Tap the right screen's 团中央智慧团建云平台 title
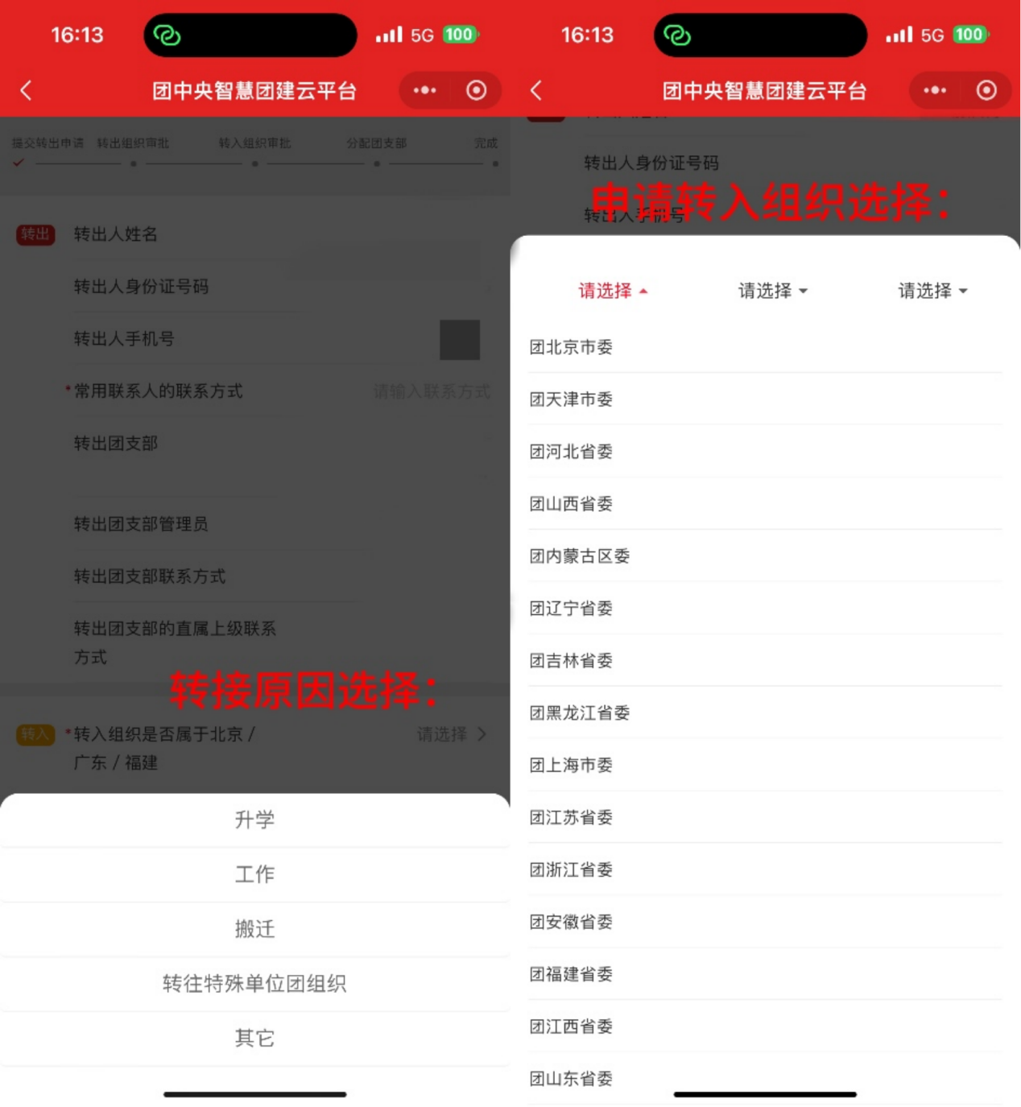The image size is (1021, 1107). 765,91
